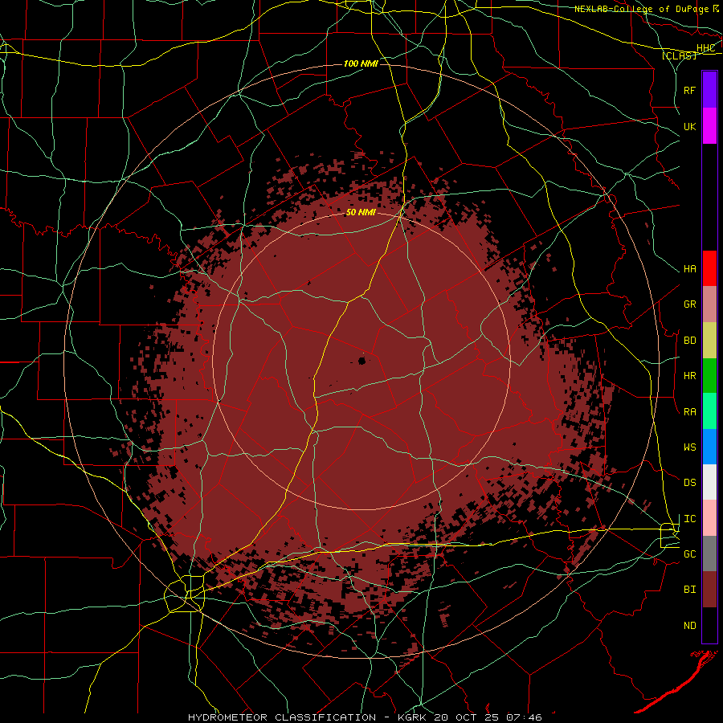Click the RA legend label
This screenshot has width=723, height=723.
click(689, 412)
